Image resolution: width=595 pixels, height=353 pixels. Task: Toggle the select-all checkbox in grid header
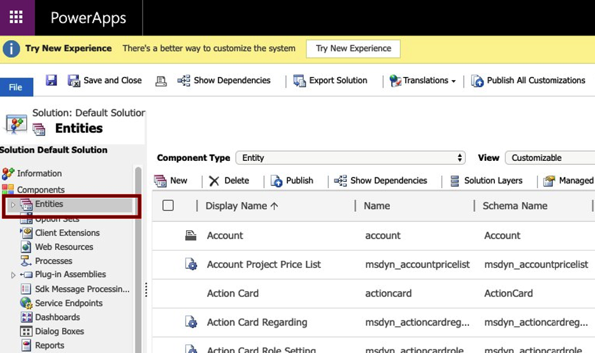[x=168, y=205]
